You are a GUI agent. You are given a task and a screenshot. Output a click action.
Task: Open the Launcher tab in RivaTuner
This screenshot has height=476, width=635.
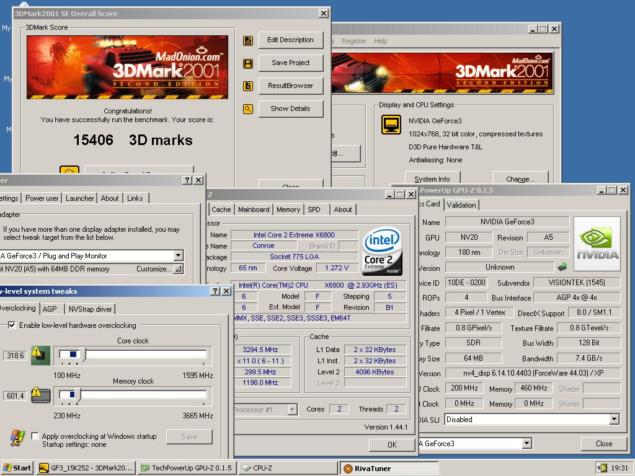tap(79, 198)
